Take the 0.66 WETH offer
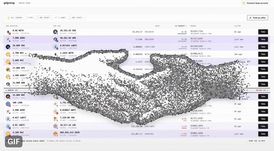 coord(263,32)
